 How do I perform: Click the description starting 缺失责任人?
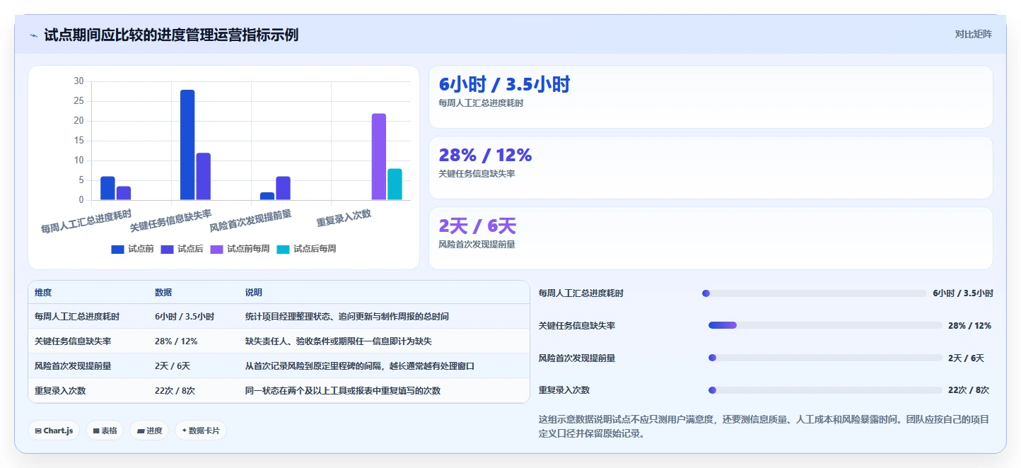(338, 341)
